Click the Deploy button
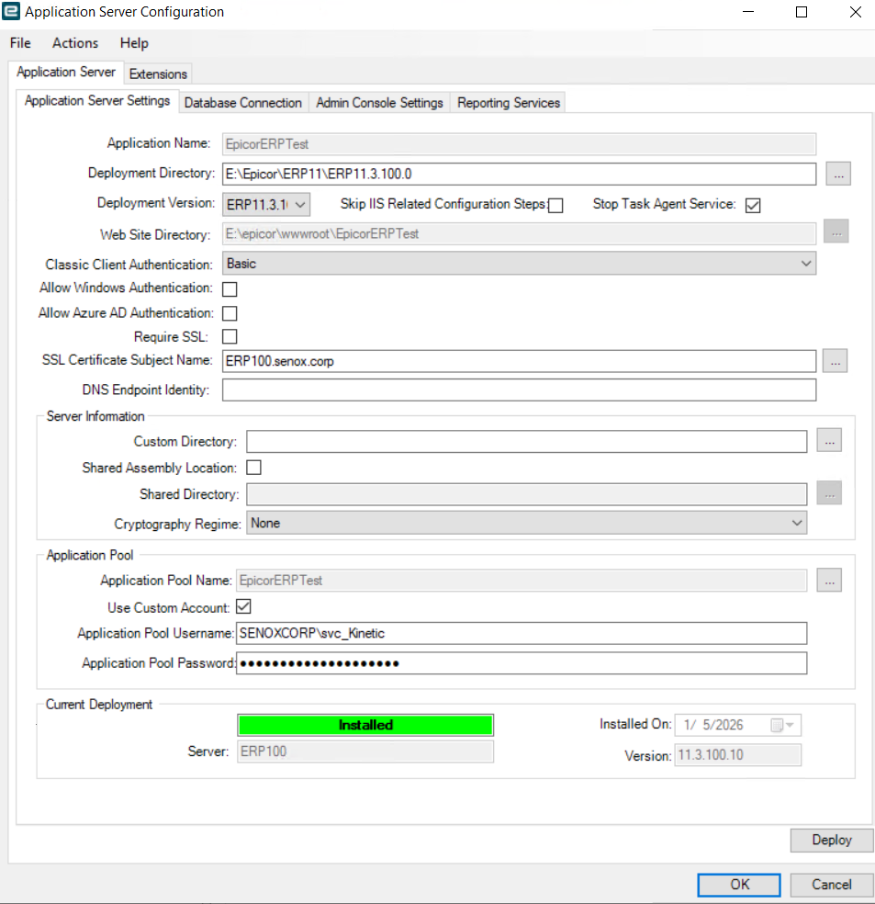Image resolution: width=875 pixels, height=904 pixels. (831, 840)
